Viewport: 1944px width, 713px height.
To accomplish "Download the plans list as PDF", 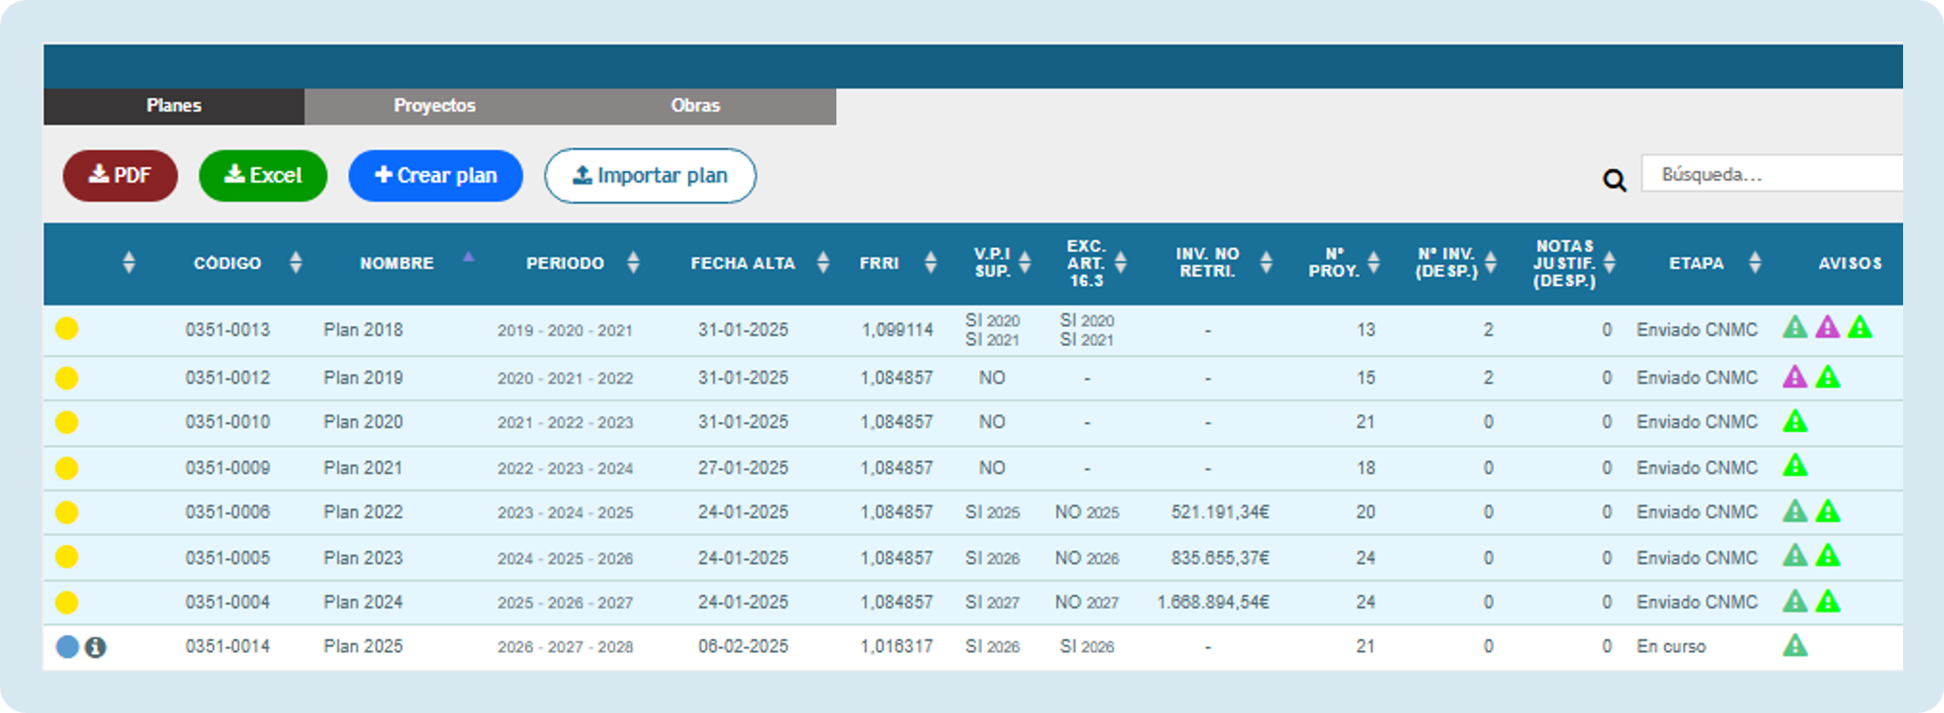I will (120, 176).
